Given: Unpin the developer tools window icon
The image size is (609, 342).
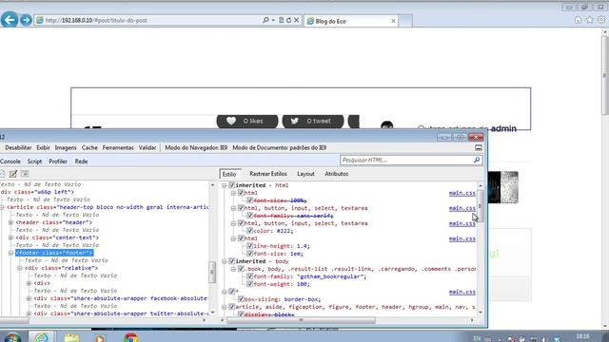Looking at the screenshot, I should 479,148.
